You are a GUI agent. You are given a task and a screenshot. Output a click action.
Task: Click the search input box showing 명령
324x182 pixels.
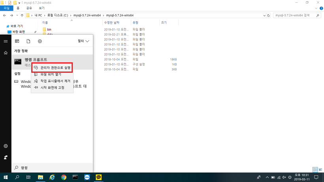click(x=52, y=168)
